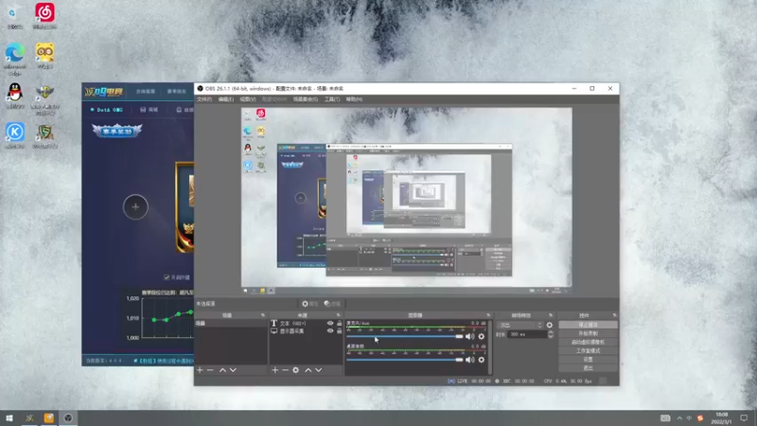This screenshot has height=426, width=757.
Task: Open View menu in OBS
Action: [248, 99]
